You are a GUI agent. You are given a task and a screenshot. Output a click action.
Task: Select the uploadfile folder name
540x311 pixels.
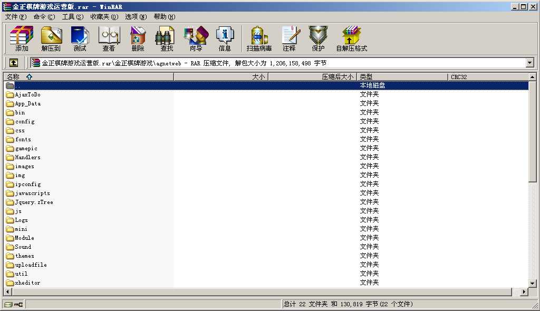pyautogui.click(x=31, y=265)
